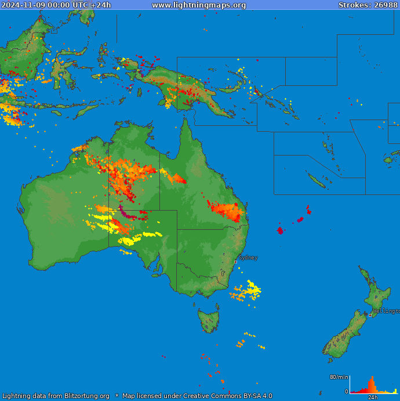400x401 pixels.
Task: Click the Strokes: 26988 counter
Action: pos(368,5)
